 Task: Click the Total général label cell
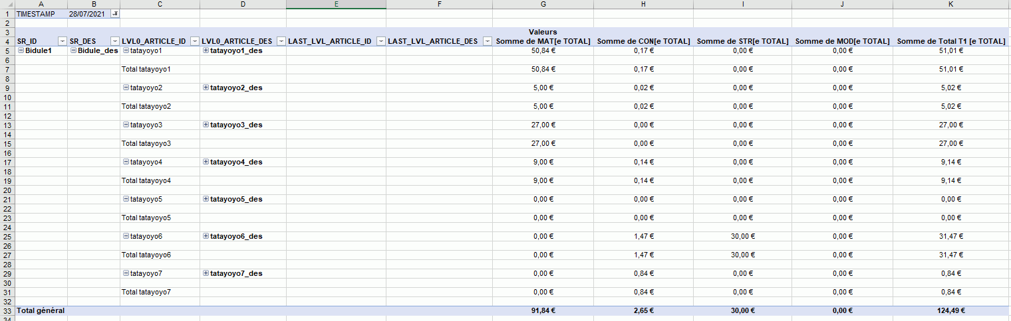41,310
